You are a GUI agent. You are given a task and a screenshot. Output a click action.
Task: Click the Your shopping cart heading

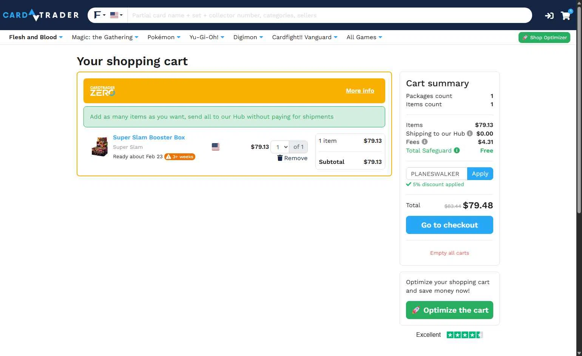pos(132,61)
